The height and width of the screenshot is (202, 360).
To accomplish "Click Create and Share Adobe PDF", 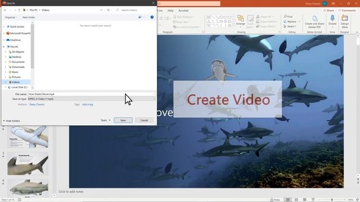I will (x=314, y=22).
